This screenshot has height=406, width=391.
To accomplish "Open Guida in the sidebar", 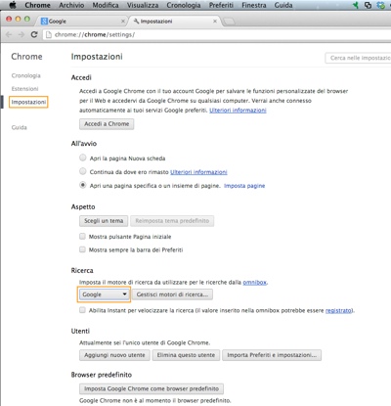I will (x=20, y=127).
